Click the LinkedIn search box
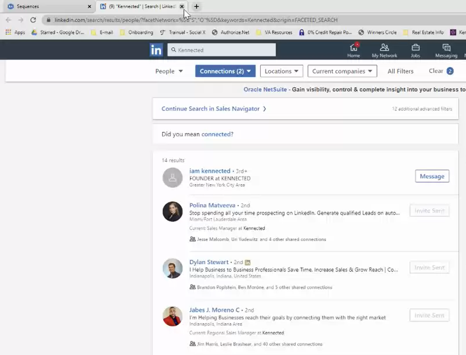466x355 pixels. (221, 50)
